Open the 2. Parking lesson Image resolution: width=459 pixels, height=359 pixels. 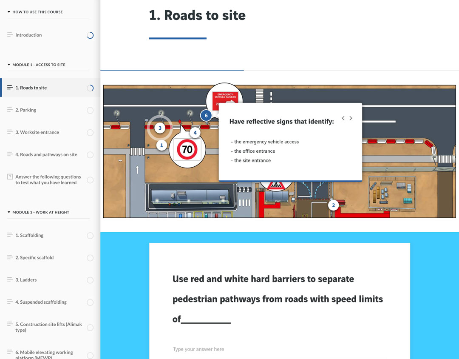pos(50,110)
